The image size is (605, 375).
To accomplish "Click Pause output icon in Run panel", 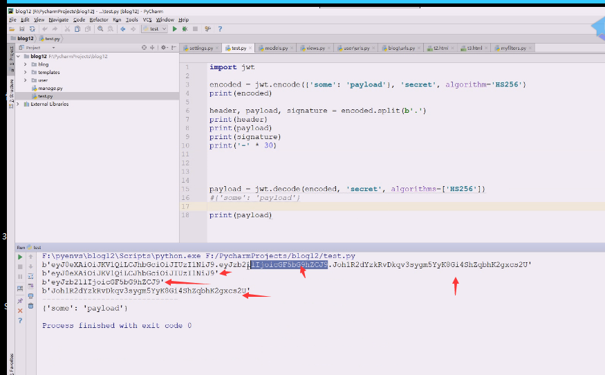I will pyautogui.click(x=20, y=277).
